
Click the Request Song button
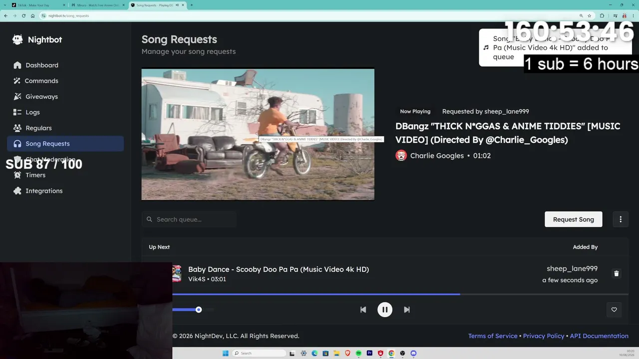[573, 219]
